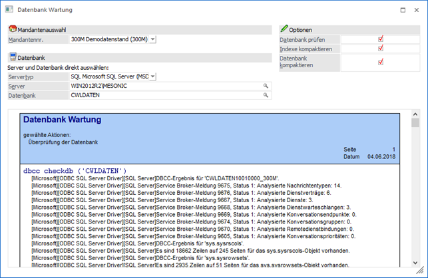The height and width of the screenshot is (278, 428).
Task: Open the Server lookup magnifier icon
Action: click(266, 86)
